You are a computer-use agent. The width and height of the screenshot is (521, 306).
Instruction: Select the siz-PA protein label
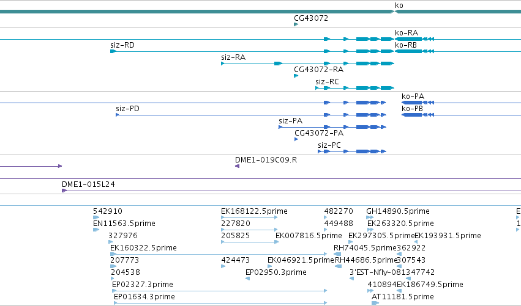[291, 121]
